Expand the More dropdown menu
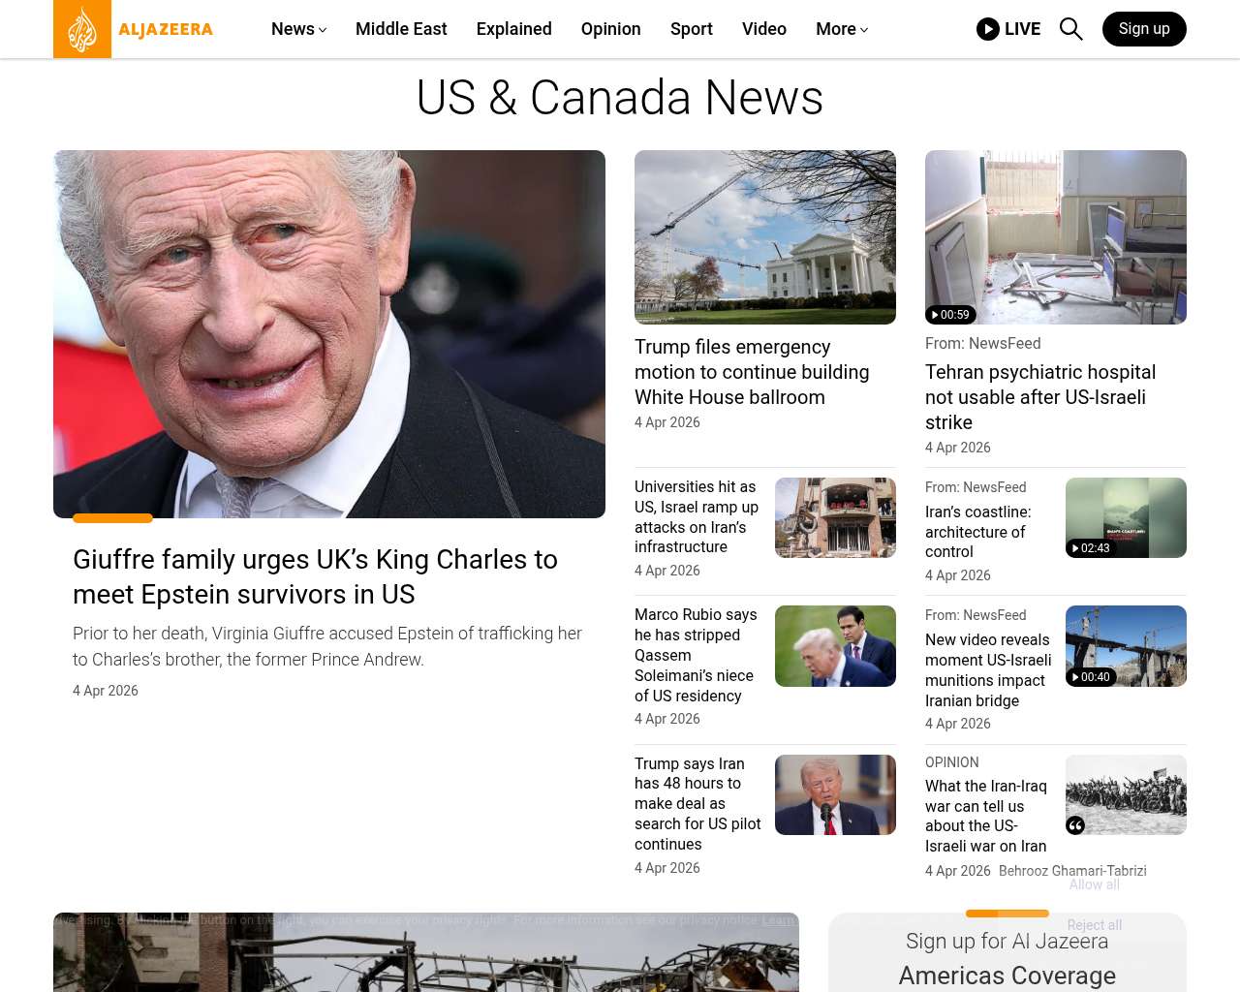The height and width of the screenshot is (992, 1240). 842,29
